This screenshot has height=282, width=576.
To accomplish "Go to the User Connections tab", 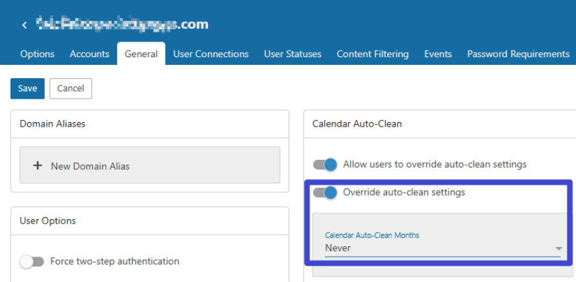I will coord(210,54).
